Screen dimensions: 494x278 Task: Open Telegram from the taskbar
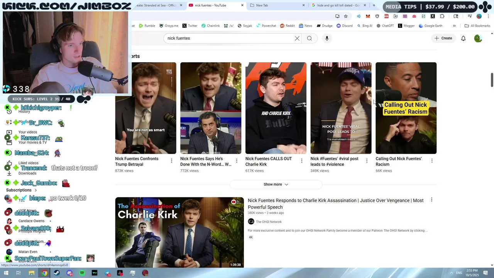107,273
